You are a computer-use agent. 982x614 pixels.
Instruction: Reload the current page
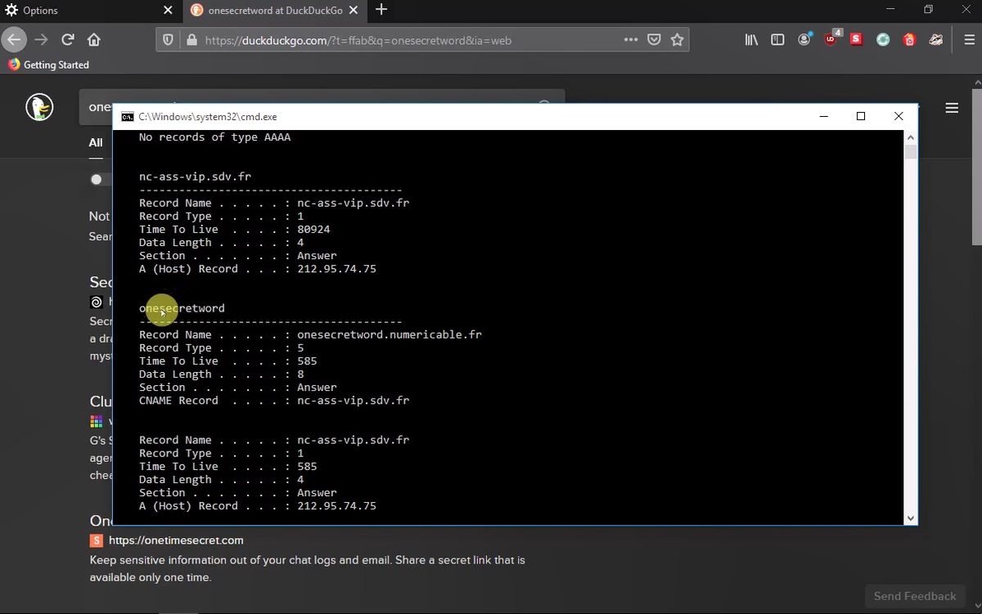click(68, 39)
